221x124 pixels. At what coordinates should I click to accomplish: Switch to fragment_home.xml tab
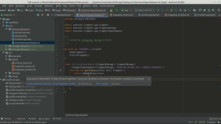tap(123, 15)
